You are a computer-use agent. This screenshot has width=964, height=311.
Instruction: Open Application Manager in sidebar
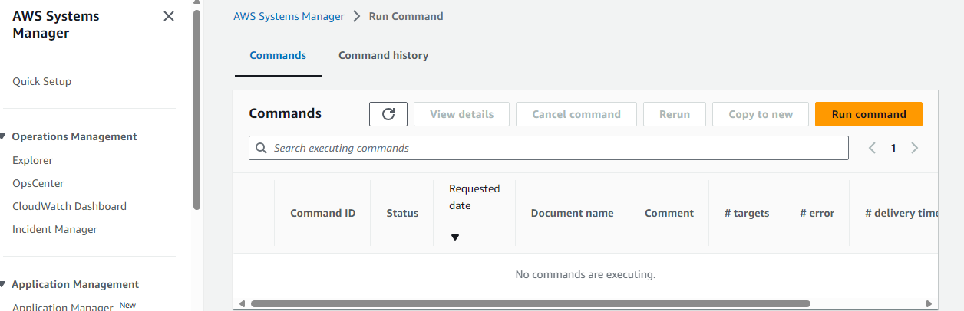(x=63, y=307)
